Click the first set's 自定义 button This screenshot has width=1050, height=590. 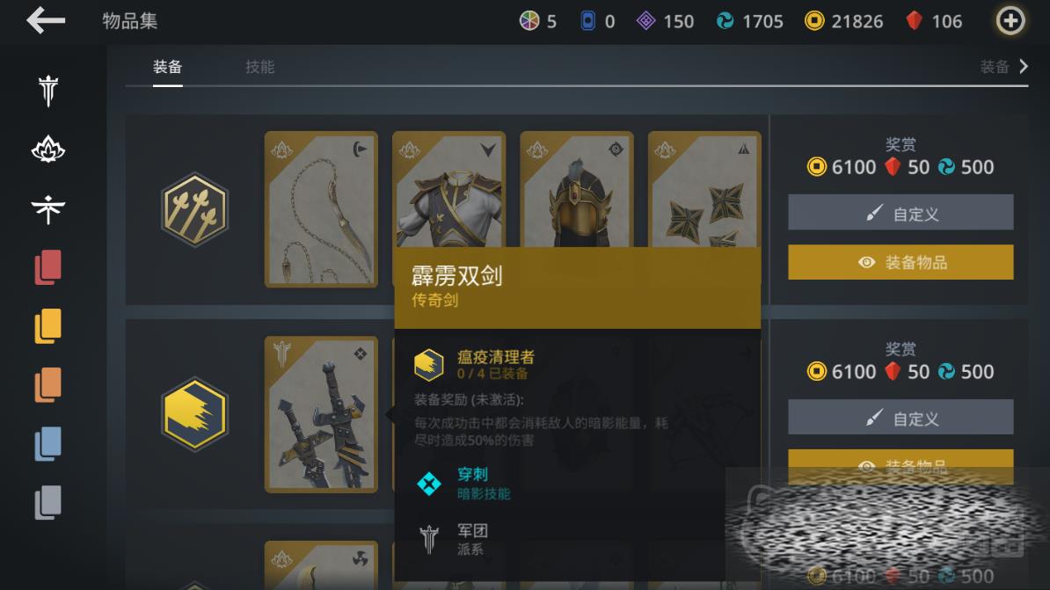pos(901,213)
